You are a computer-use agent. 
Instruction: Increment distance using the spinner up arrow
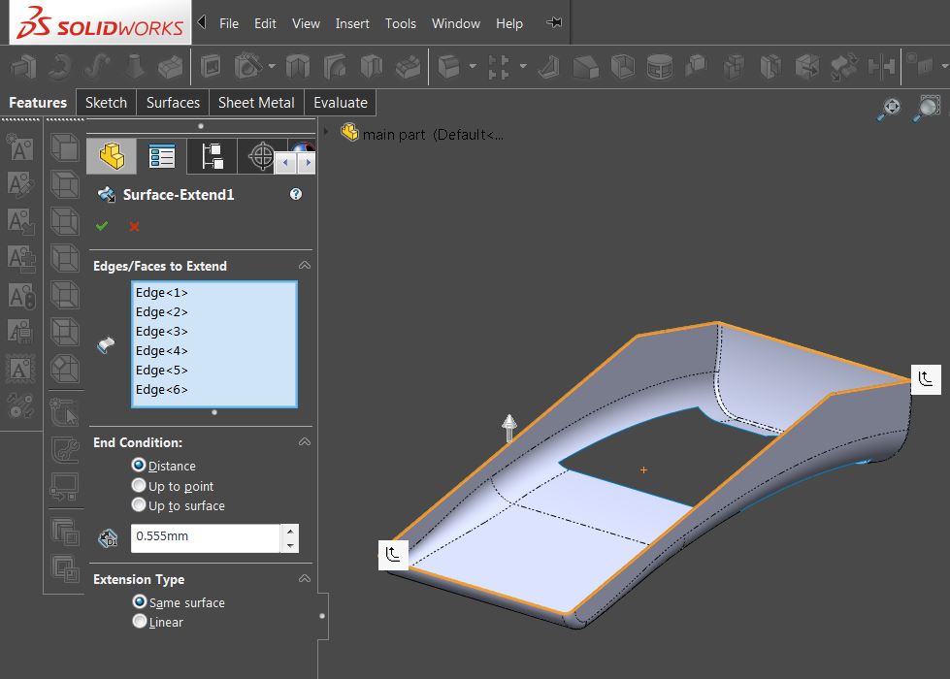click(288, 532)
